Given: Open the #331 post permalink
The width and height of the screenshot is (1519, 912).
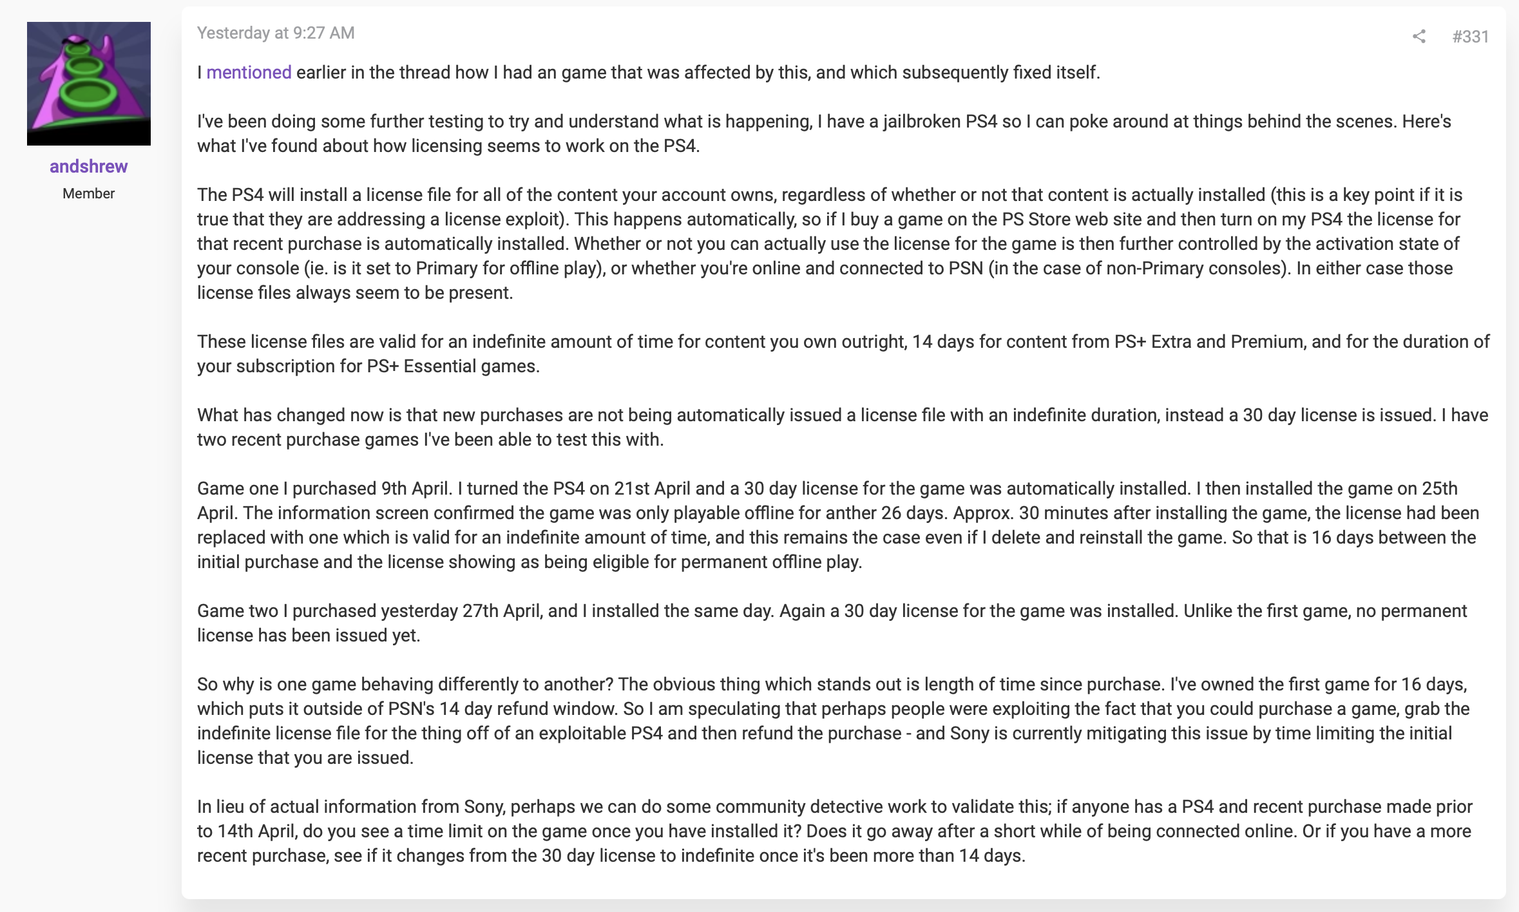Looking at the screenshot, I should pyautogui.click(x=1470, y=37).
